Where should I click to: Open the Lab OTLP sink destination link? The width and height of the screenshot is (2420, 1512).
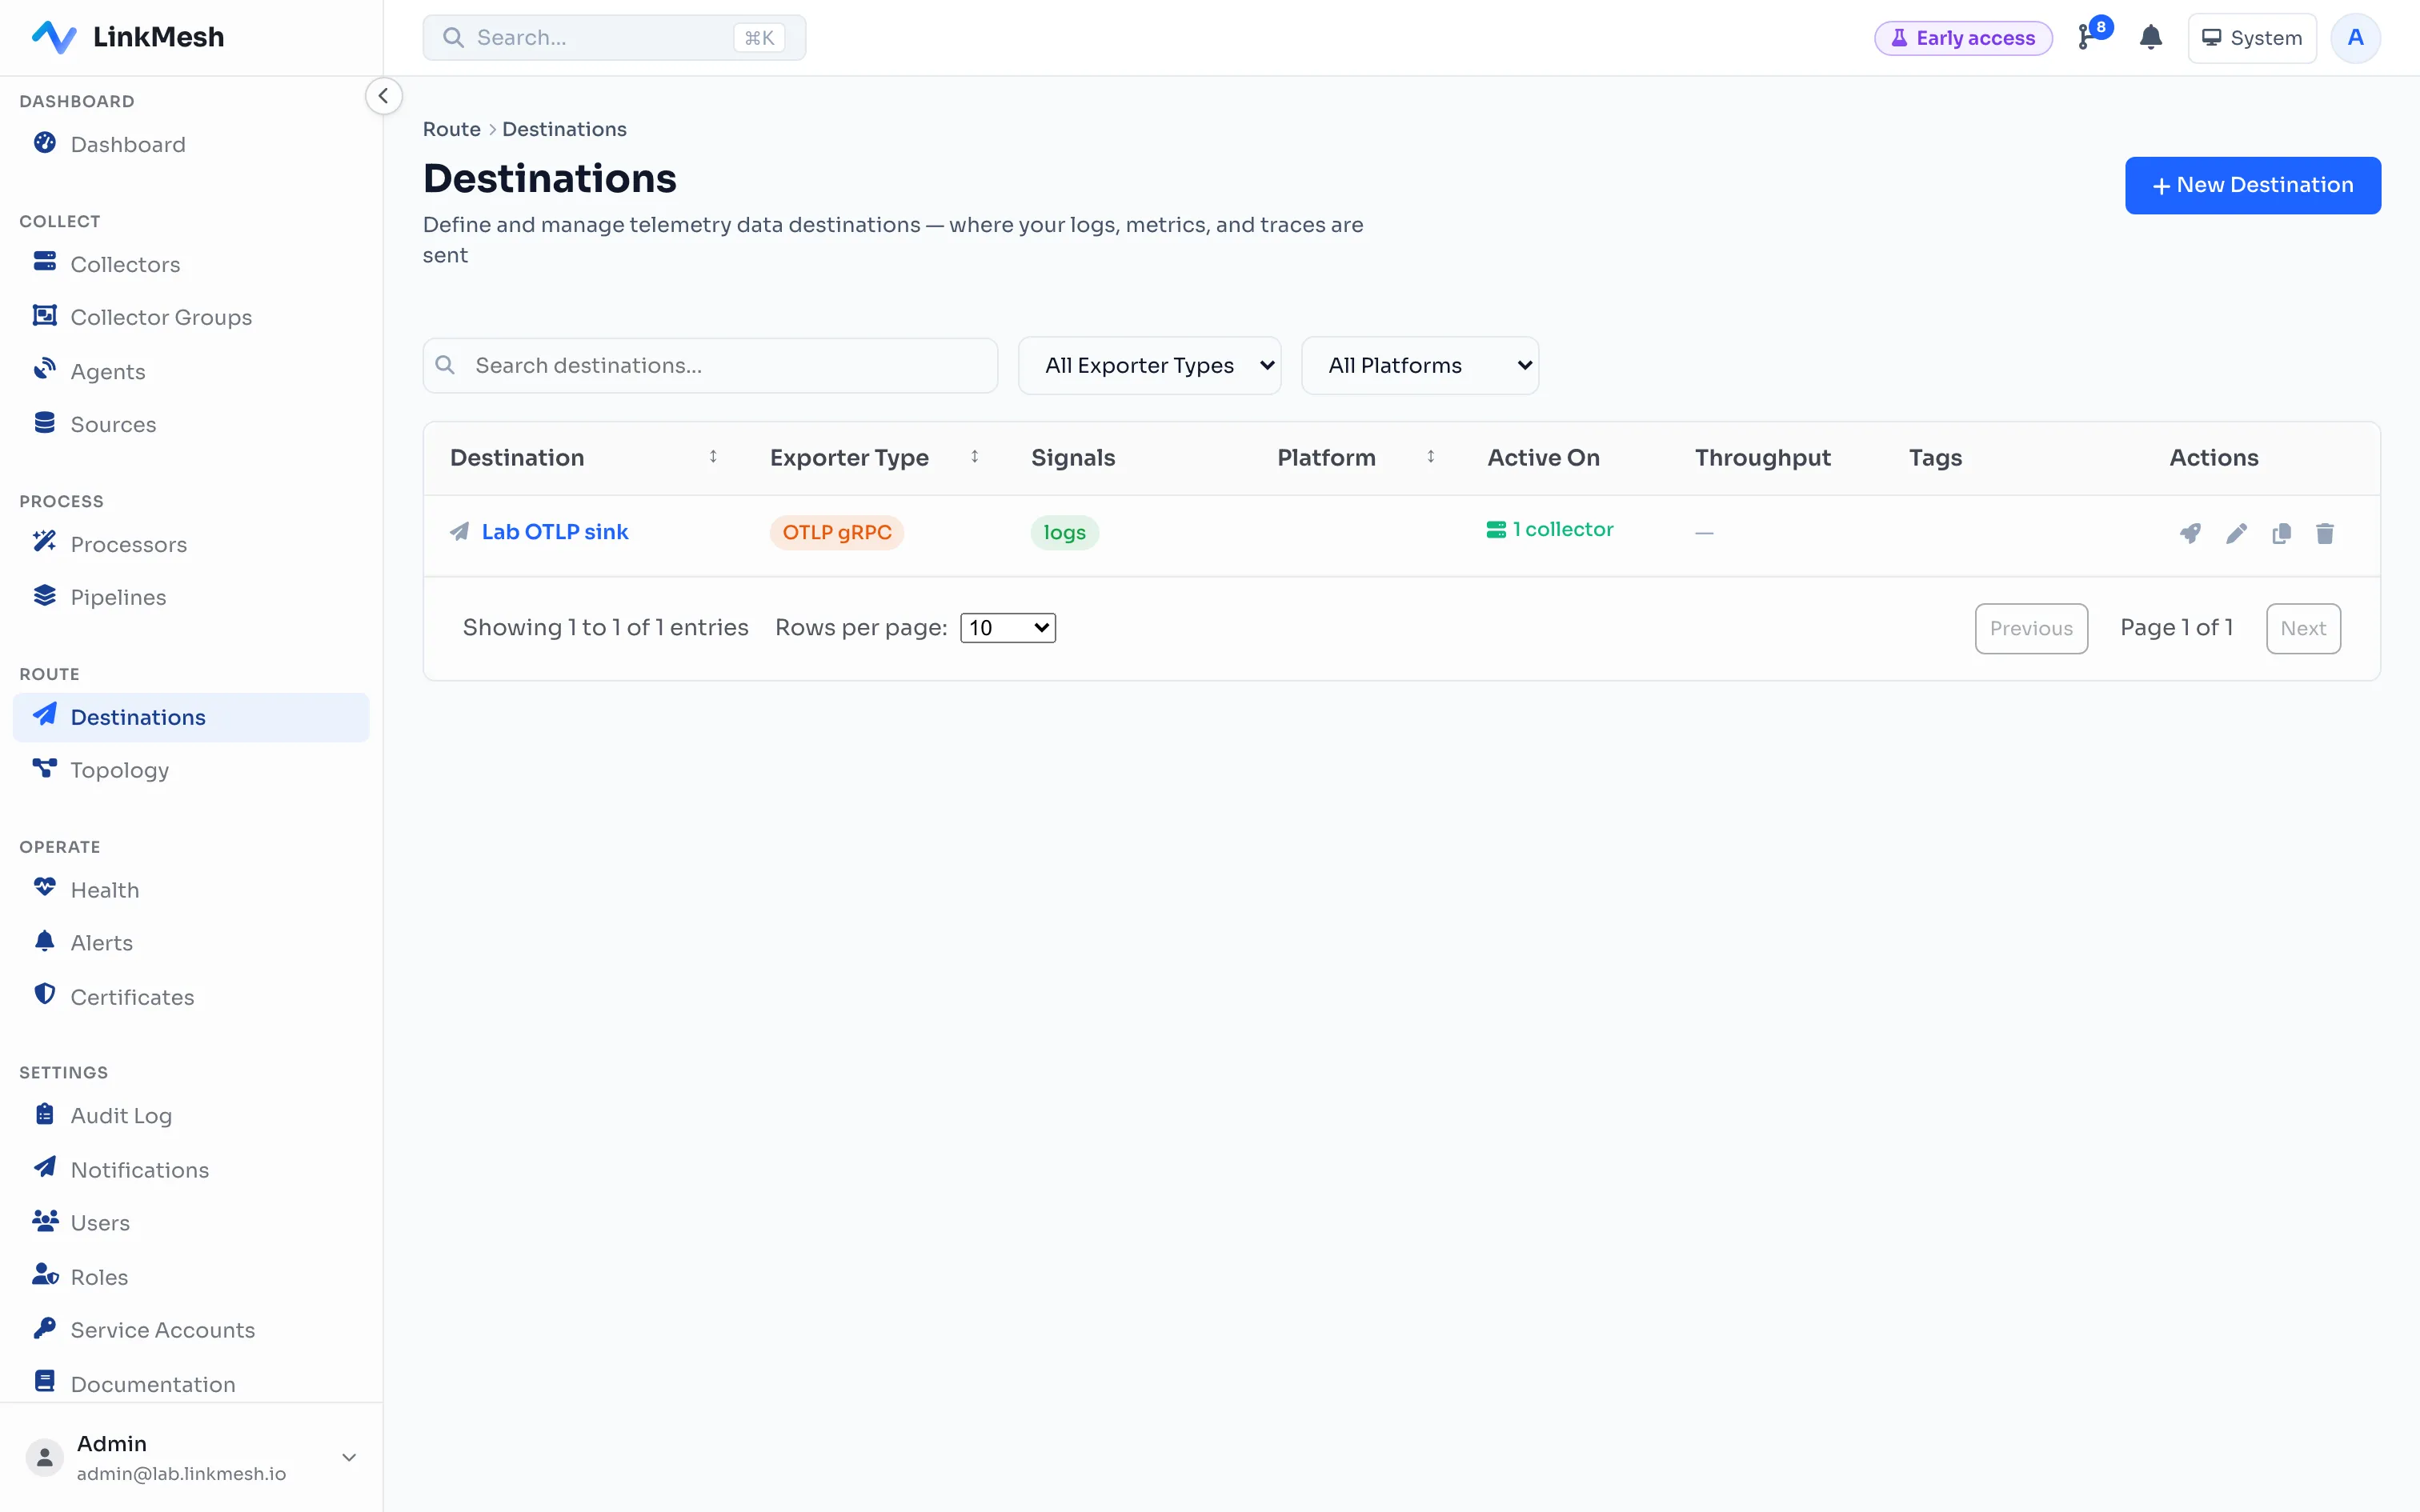point(555,532)
